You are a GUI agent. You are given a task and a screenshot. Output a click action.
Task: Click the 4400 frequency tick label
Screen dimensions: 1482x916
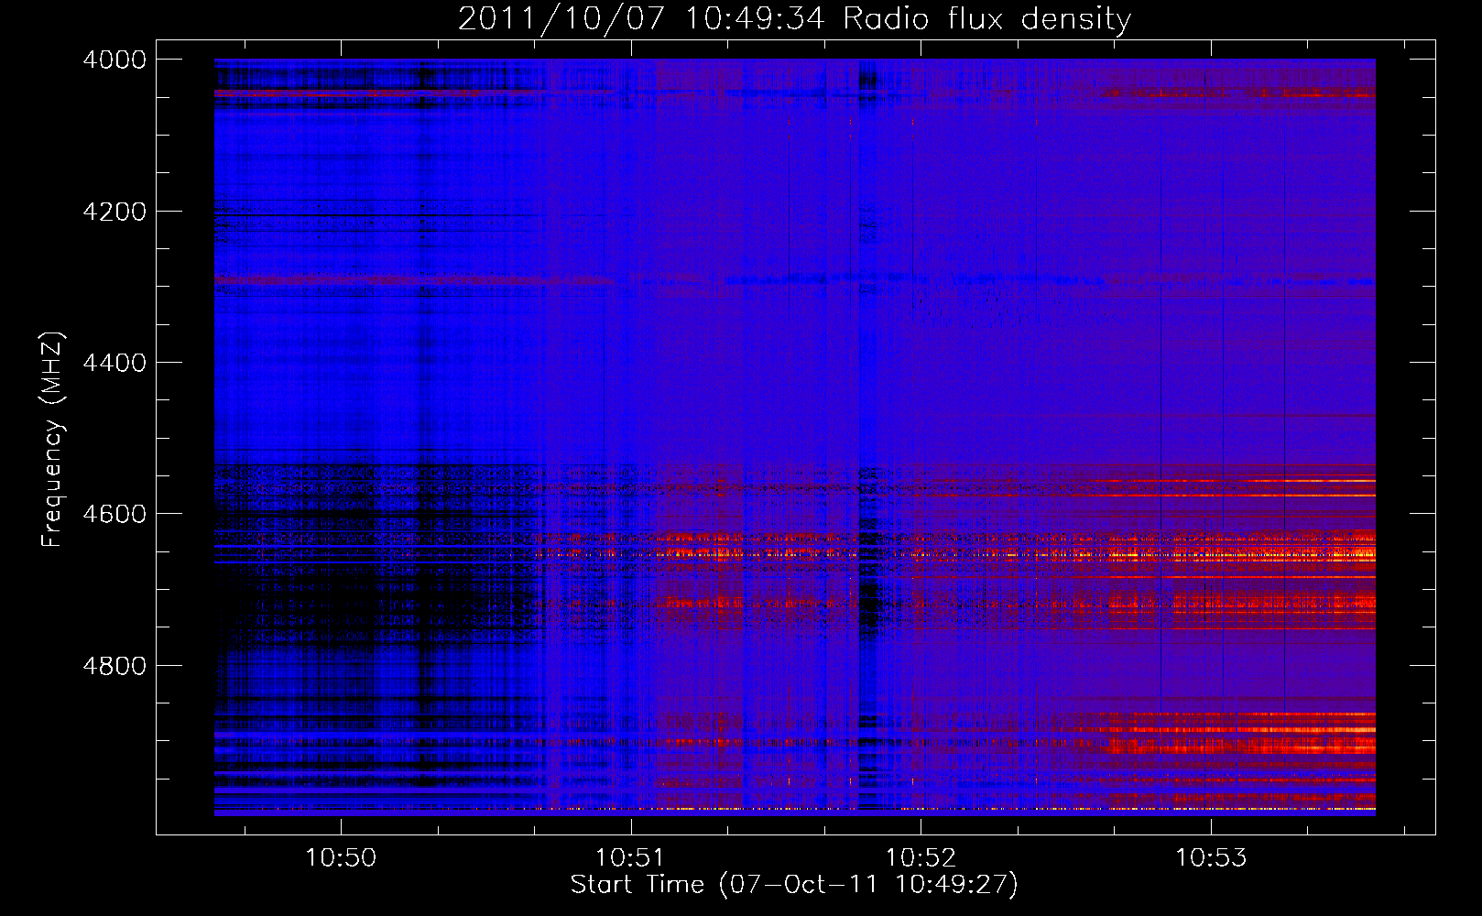[114, 363]
